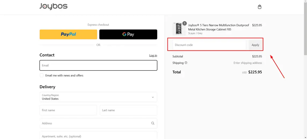307x139 pixels.
Task: Open the shopping bag cart icon
Action: pyautogui.click(x=260, y=7)
